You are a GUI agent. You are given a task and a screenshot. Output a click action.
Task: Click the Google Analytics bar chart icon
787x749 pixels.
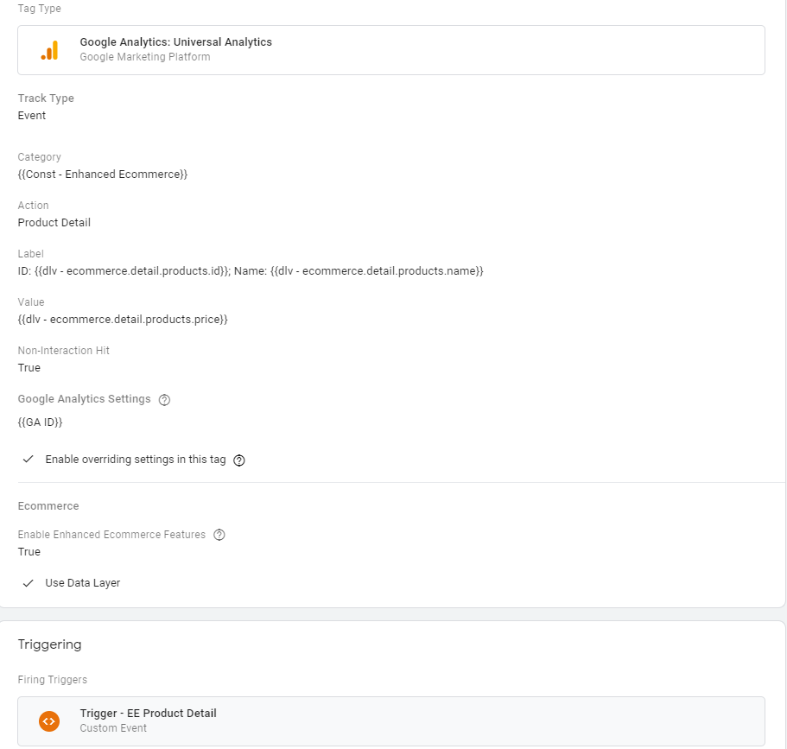49,51
